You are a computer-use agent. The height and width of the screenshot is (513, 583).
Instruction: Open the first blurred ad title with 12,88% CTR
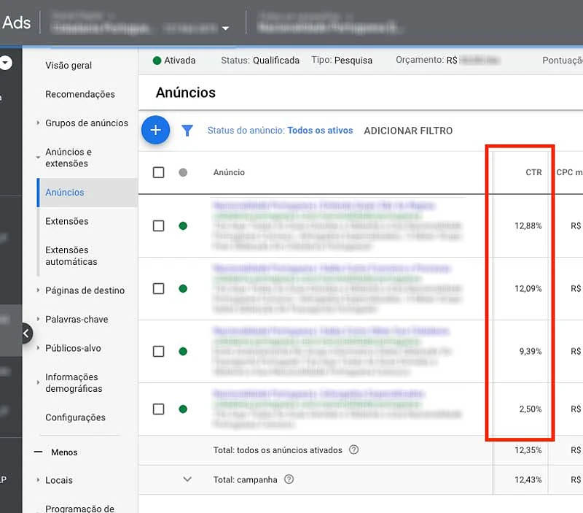pyautogui.click(x=324, y=206)
